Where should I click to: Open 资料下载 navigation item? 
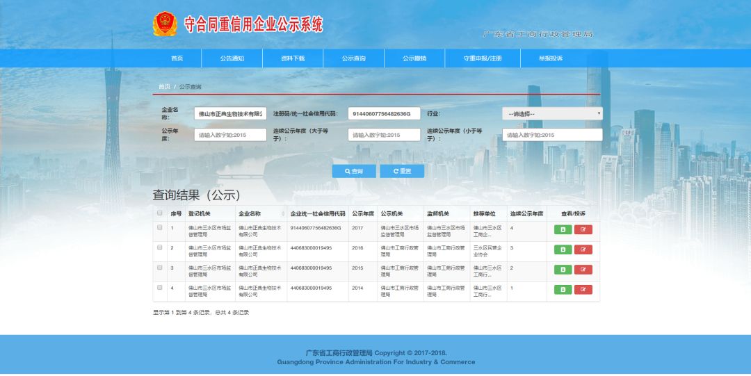tap(293, 58)
